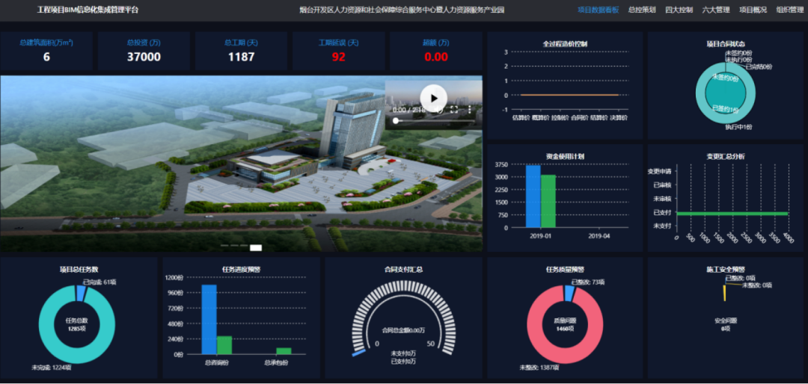Play the project overview video

(x=433, y=98)
